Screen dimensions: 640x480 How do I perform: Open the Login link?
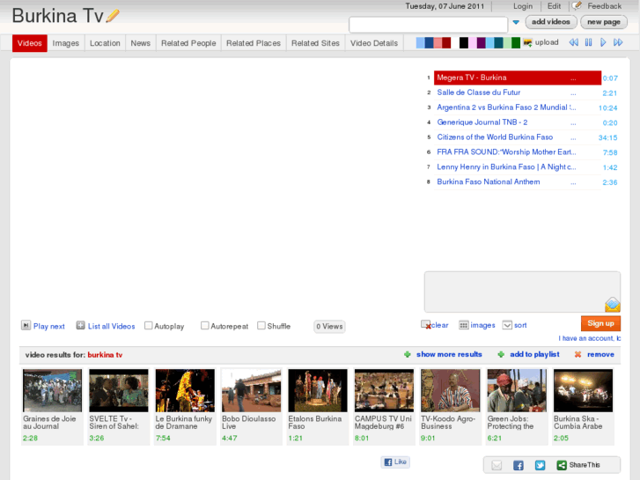coord(523,6)
